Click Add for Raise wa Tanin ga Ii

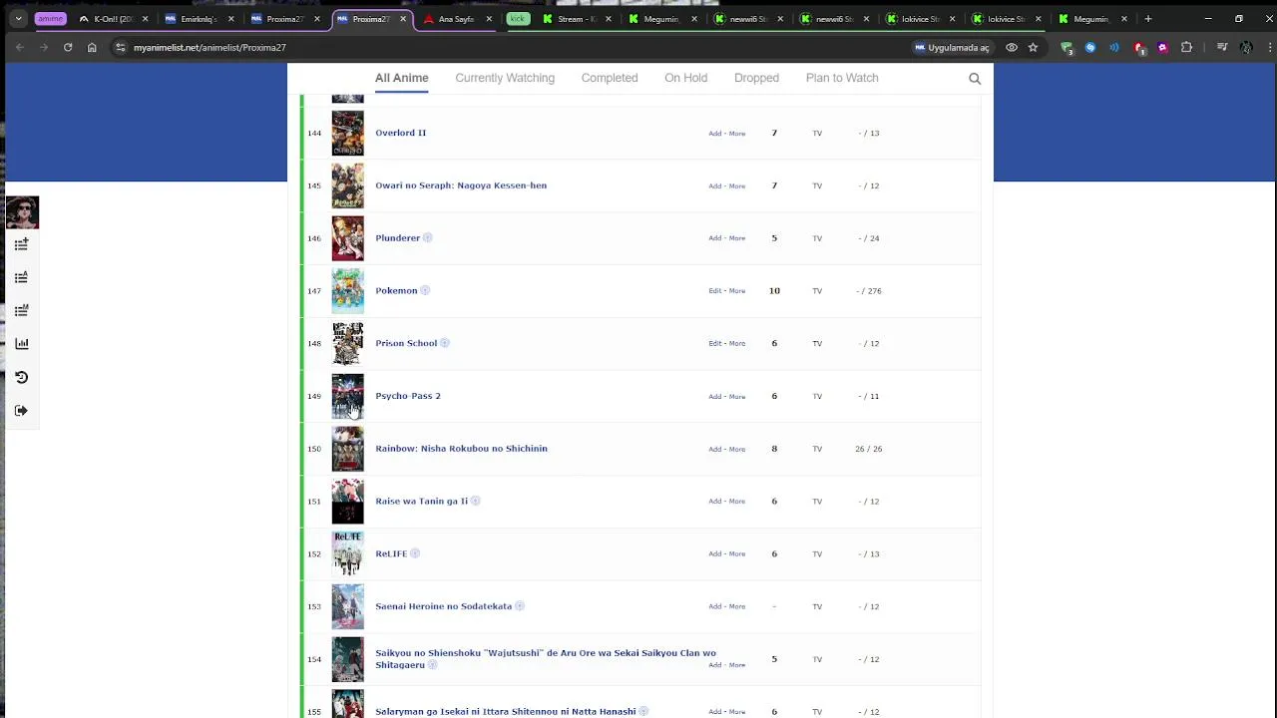(x=714, y=502)
